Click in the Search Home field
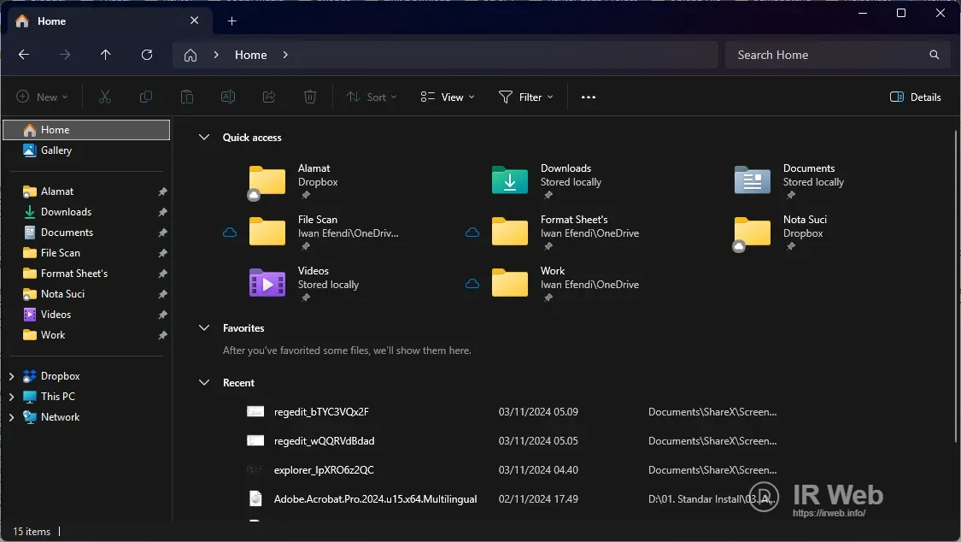 pos(829,55)
